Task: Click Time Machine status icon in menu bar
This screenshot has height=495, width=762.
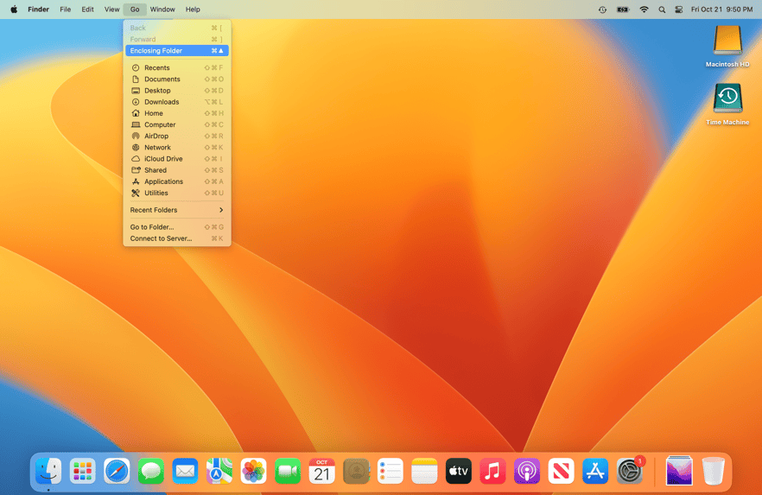Action: [x=603, y=10]
